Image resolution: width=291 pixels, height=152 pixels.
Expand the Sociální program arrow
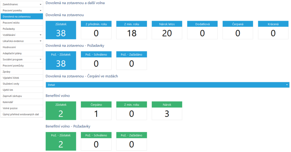tap(40, 59)
